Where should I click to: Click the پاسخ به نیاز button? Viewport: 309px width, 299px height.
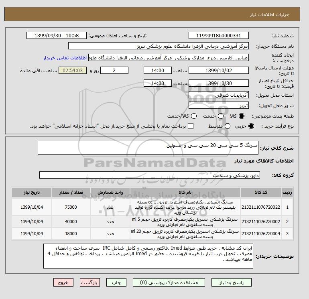[232, 283]
